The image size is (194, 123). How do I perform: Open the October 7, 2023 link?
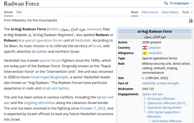[x=93, y=108]
